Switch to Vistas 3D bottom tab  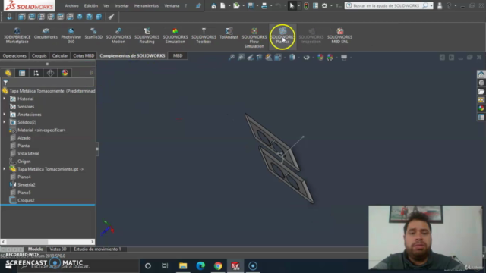[x=58, y=249]
